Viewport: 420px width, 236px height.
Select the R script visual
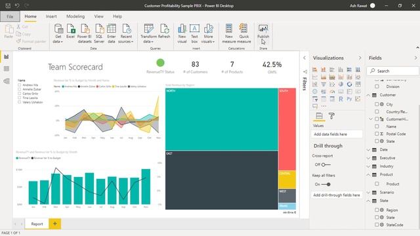[341, 99]
